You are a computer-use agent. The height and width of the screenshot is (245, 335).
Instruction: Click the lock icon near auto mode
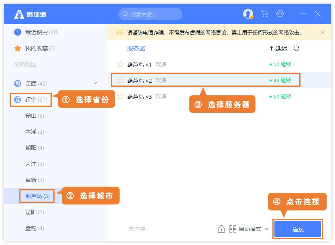pos(221,229)
